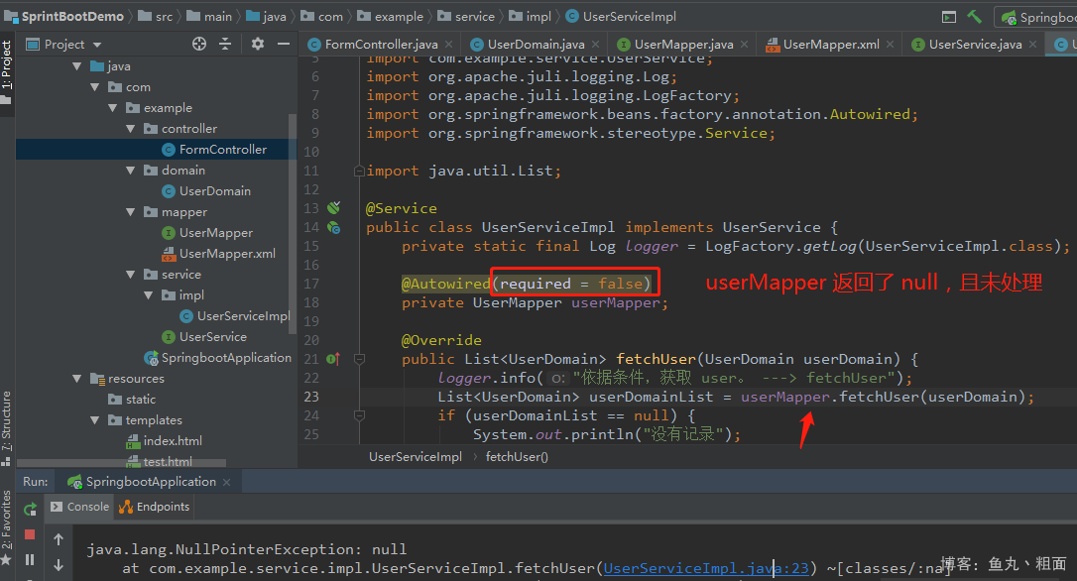Click the fetchUser() breadcrumb below editor
The width and height of the screenshot is (1077, 581).
tap(517, 457)
